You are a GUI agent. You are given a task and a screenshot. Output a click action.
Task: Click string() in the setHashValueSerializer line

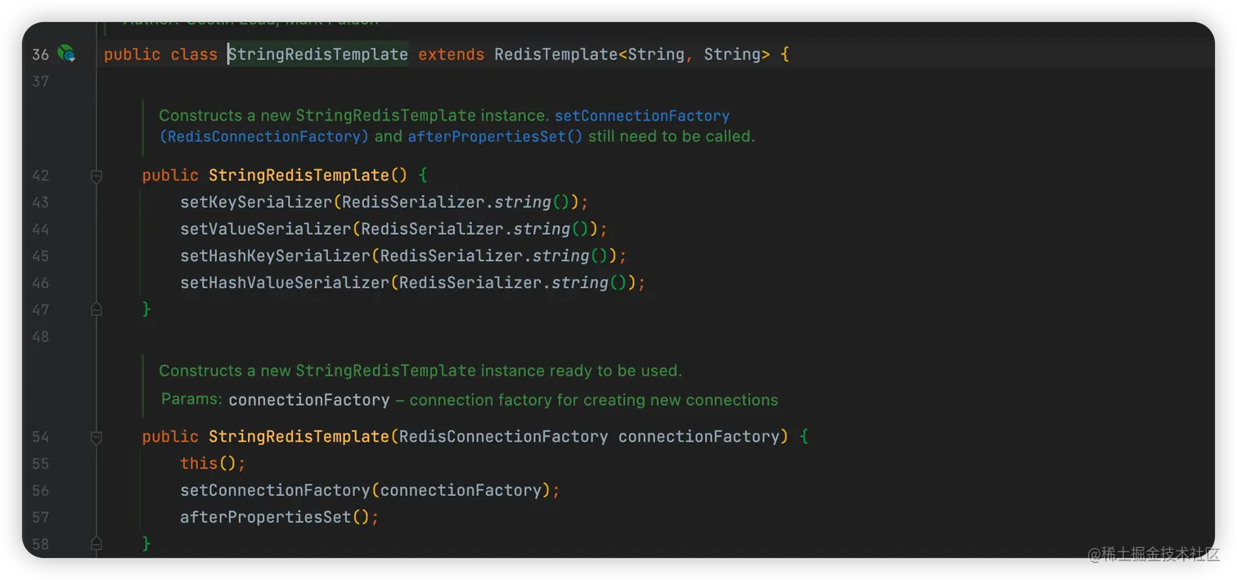pos(589,283)
